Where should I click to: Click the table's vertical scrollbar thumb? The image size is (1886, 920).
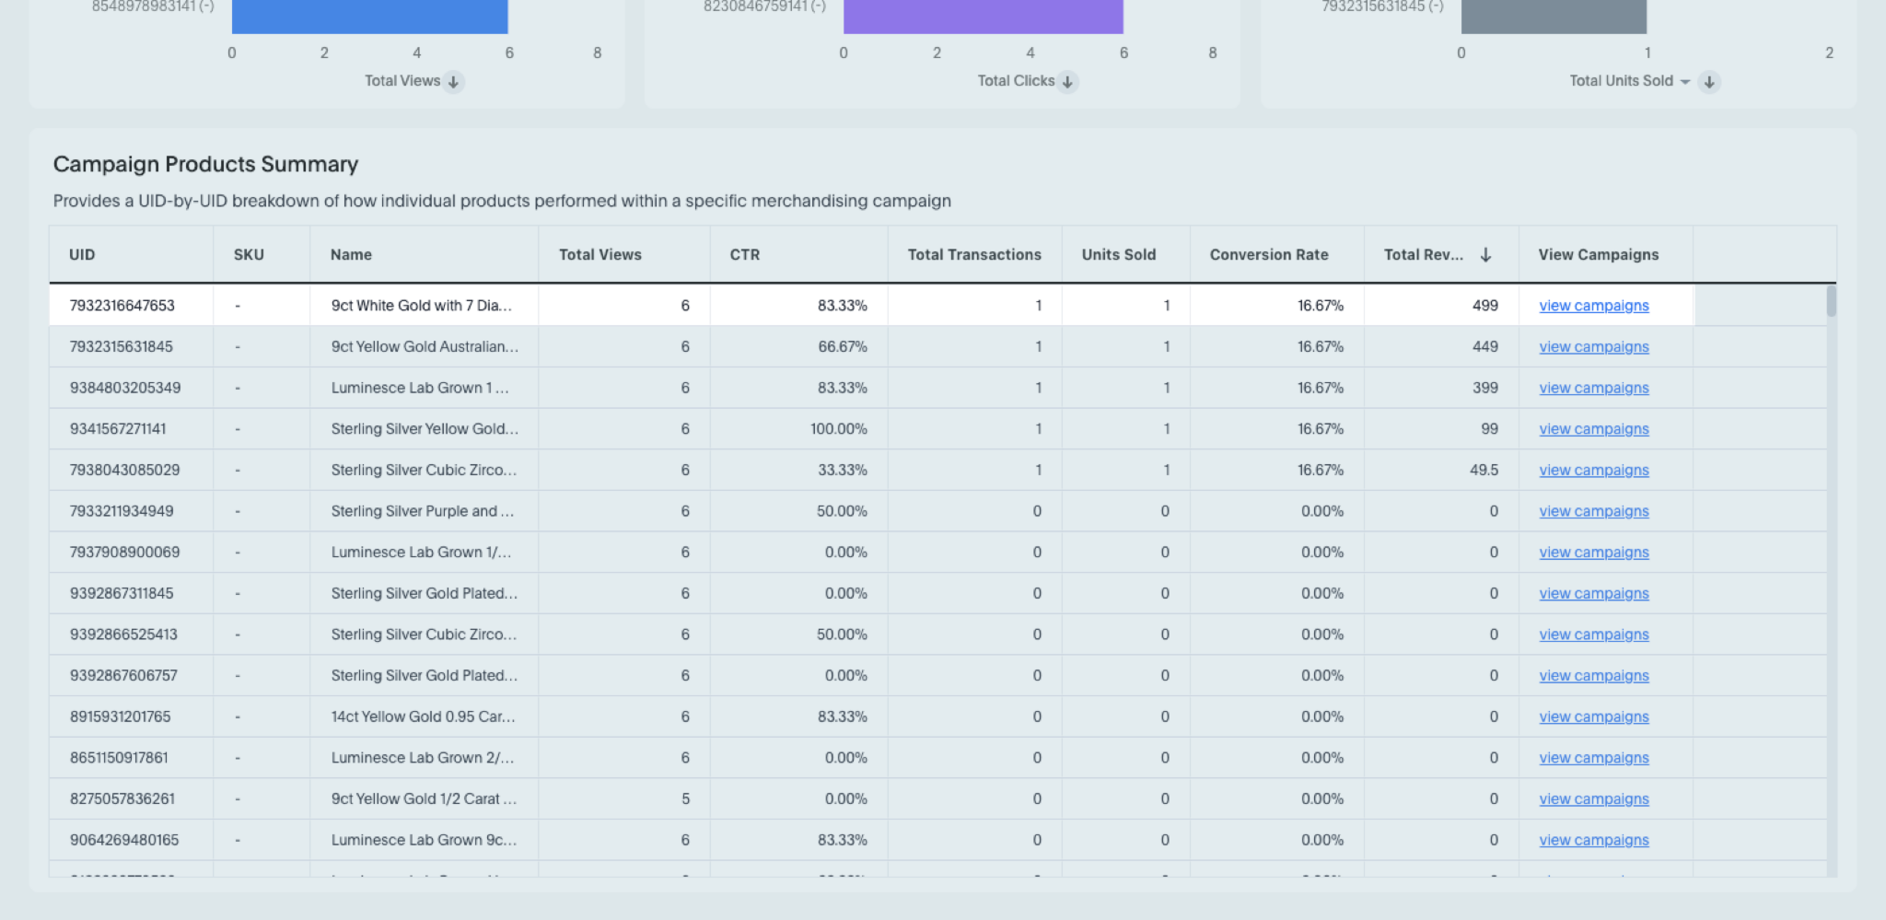[x=1832, y=301]
